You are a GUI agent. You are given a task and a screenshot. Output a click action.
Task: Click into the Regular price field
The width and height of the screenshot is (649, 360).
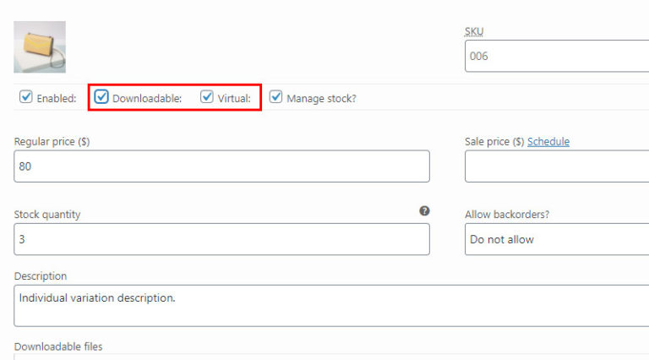pyautogui.click(x=221, y=166)
